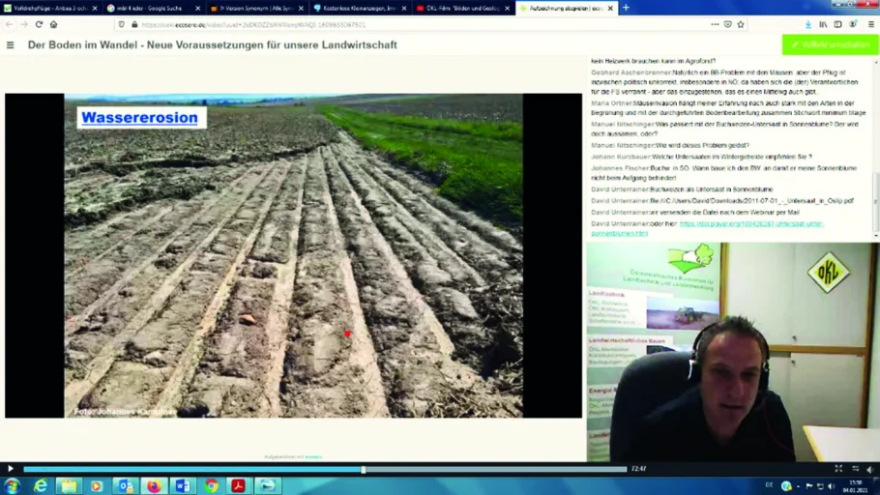Toggle the sidebar view in Firefox
Image resolution: width=880 pixels, height=495 pixels.
pos(837,24)
